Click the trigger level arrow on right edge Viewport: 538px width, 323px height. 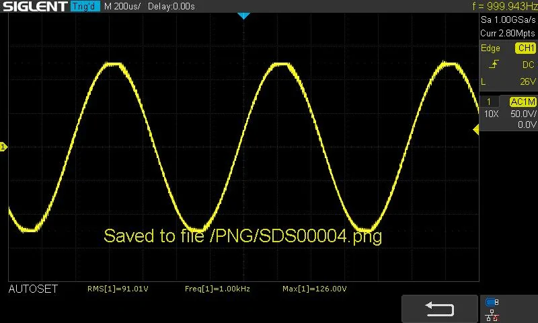[476, 129]
